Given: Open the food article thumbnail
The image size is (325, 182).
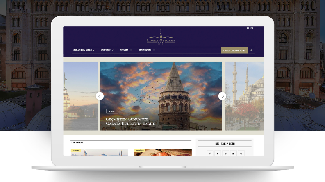Looking at the screenshot, I should point(163,153).
